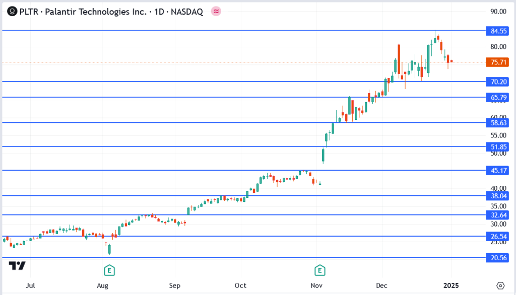
Task: Click the 90.00 price scale label
Action: coord(498,12)
